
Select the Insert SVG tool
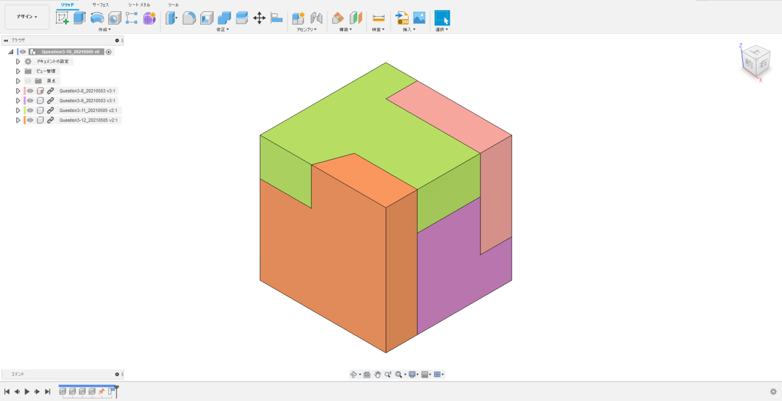point(402,18)
